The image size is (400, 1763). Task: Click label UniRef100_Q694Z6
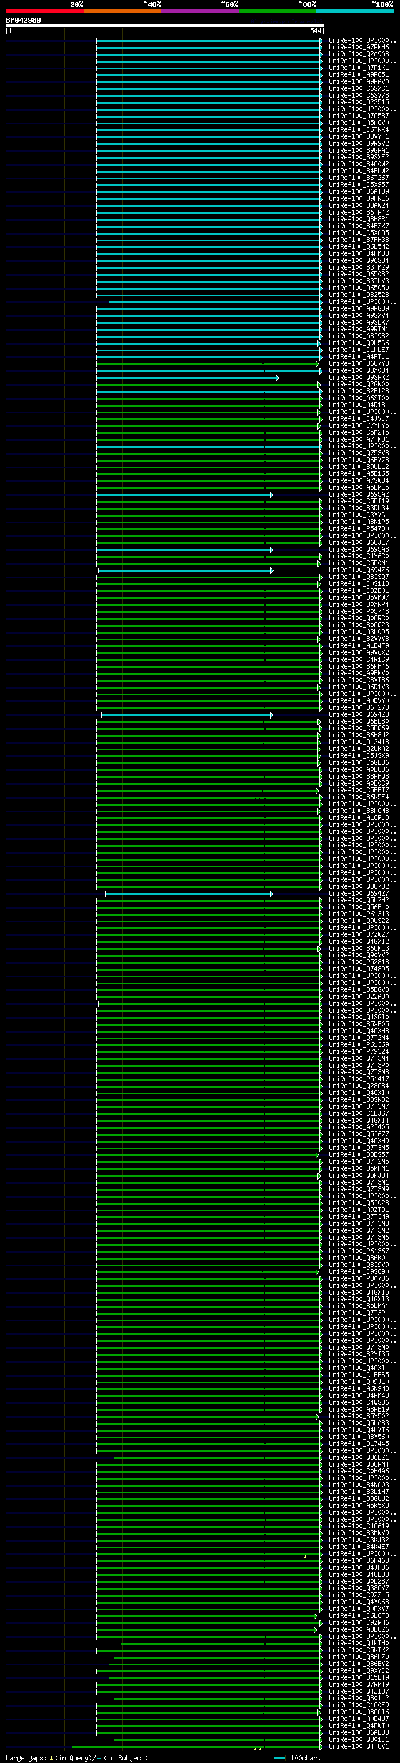359,570
